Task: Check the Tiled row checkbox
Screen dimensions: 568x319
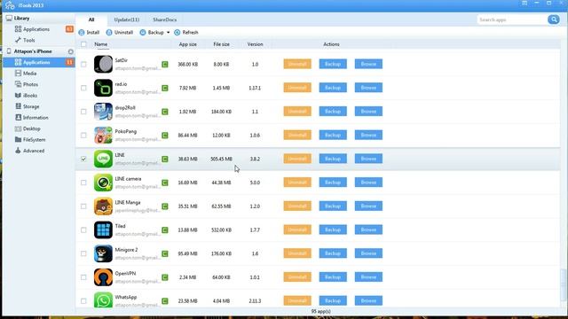Action: (x=83, y=230)
